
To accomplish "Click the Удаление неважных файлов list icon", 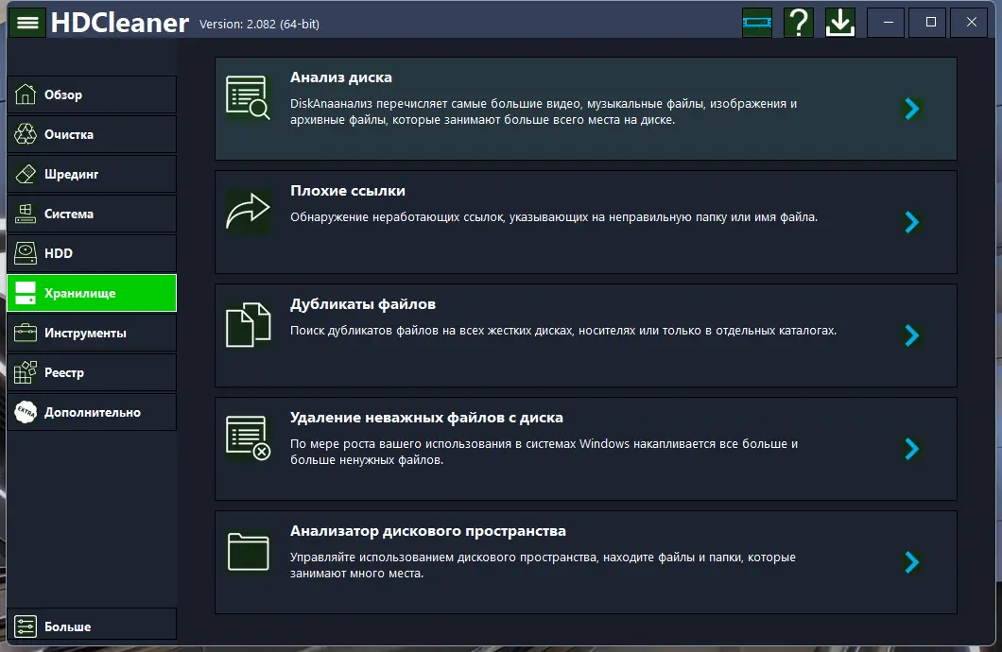I will coord(248,438).
